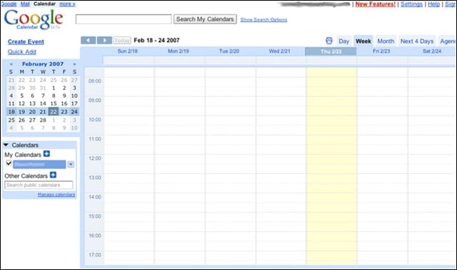
Task: Select my calendar's blue color label
Action: (x=39, y=165)
